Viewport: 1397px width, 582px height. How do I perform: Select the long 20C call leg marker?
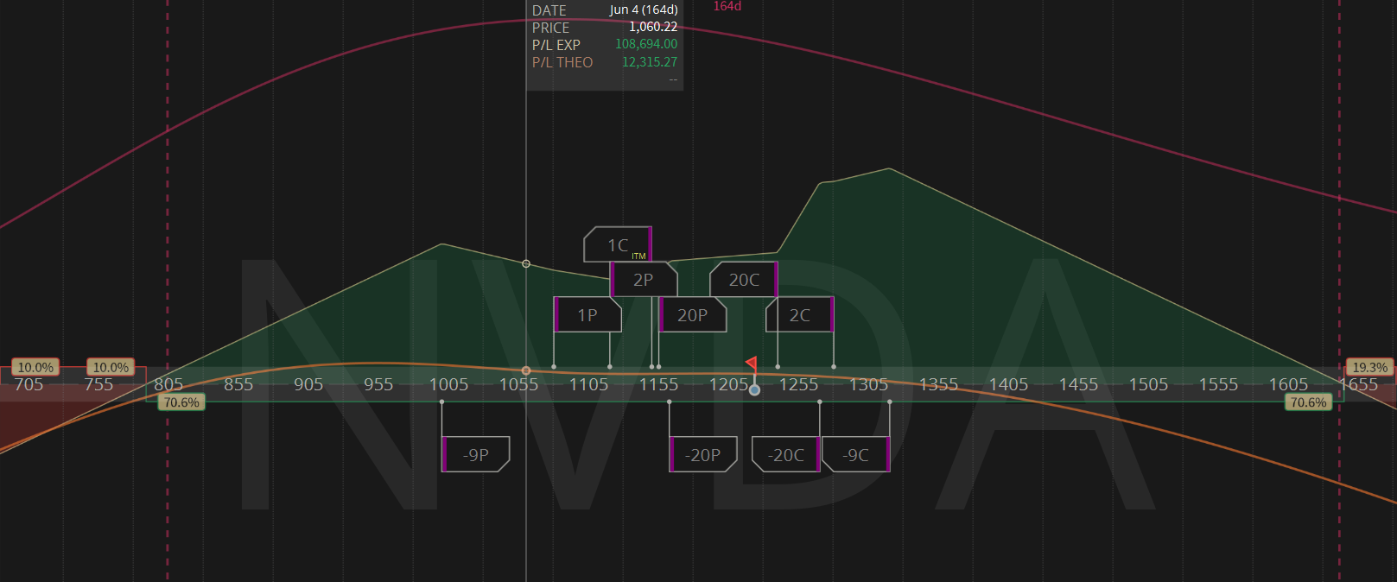pos(744,280)
